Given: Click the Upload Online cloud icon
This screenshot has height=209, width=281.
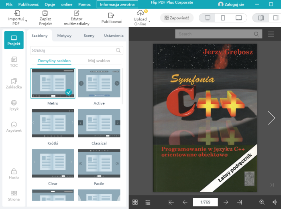Looking at the screenshot, I should [140, 13].
